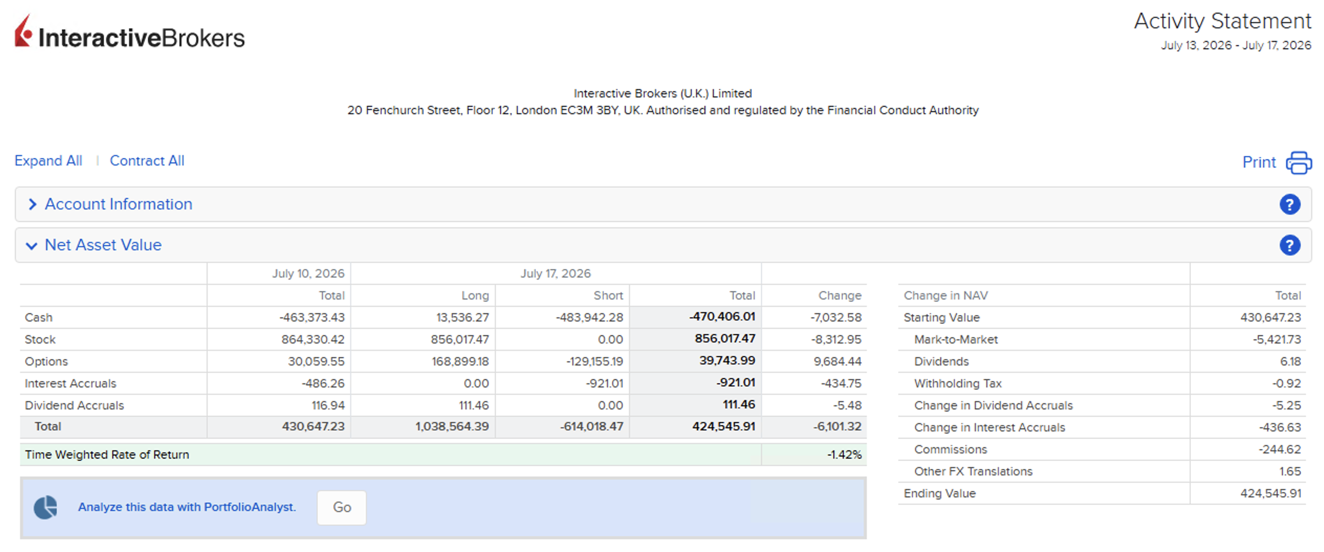Open Net Asset Value help icon
This screenshot has width=1324, height=552.
point(1289,245)
